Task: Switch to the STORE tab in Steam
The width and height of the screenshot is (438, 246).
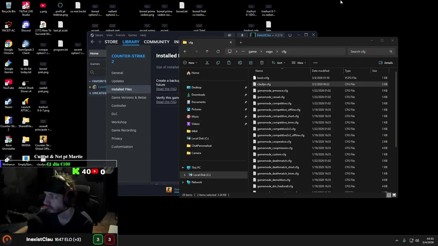Action: (x=111, y=42)
